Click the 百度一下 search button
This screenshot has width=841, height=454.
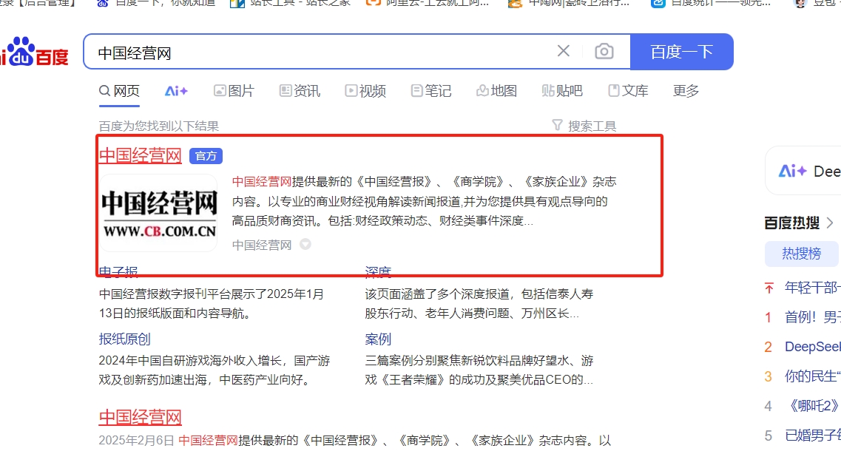(681, 52)
